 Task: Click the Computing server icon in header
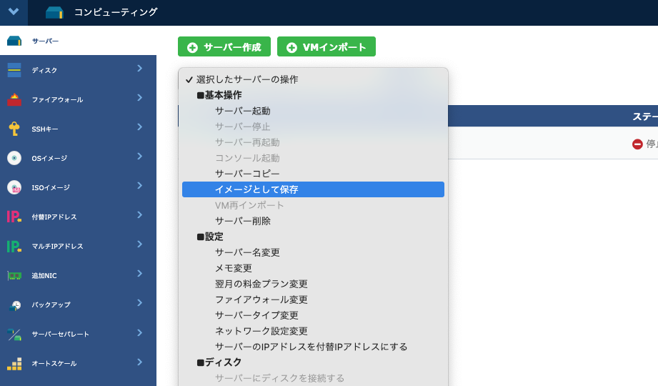point(54,13)
